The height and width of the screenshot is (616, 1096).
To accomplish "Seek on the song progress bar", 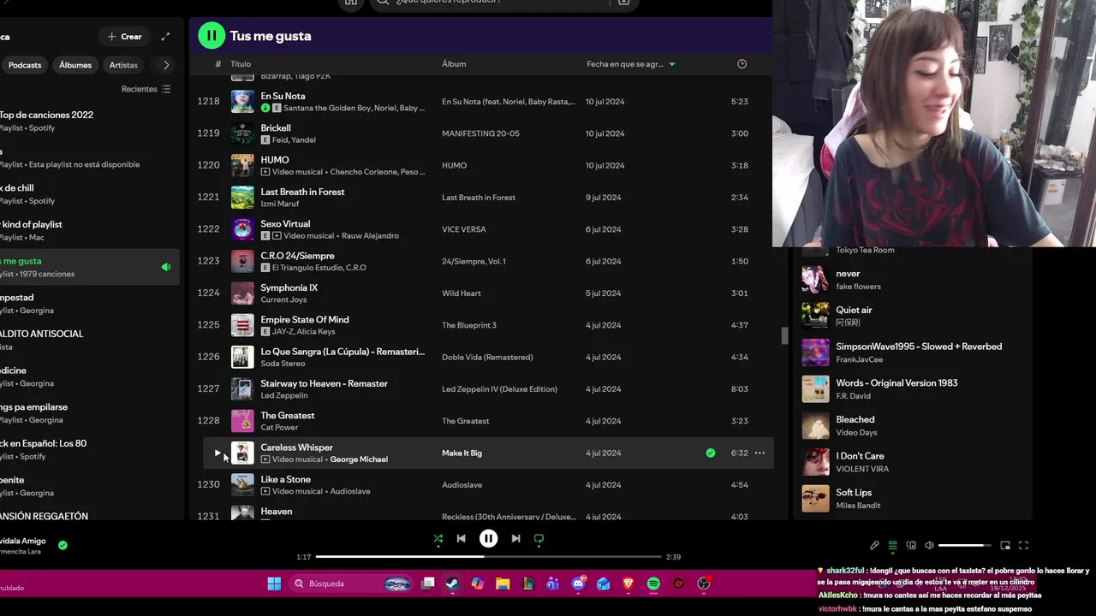I will point(488,557).
